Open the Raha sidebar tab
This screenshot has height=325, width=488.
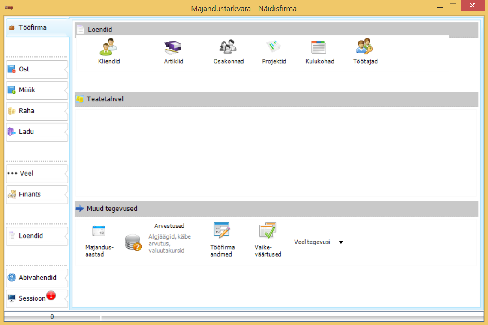pyautogui.click(x=36, y=111)
